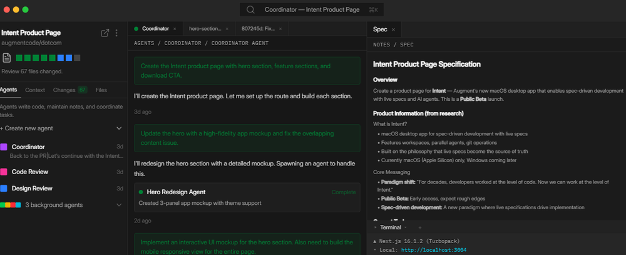Click the green dot beside Hero Redesign Agent

[141, 192]
